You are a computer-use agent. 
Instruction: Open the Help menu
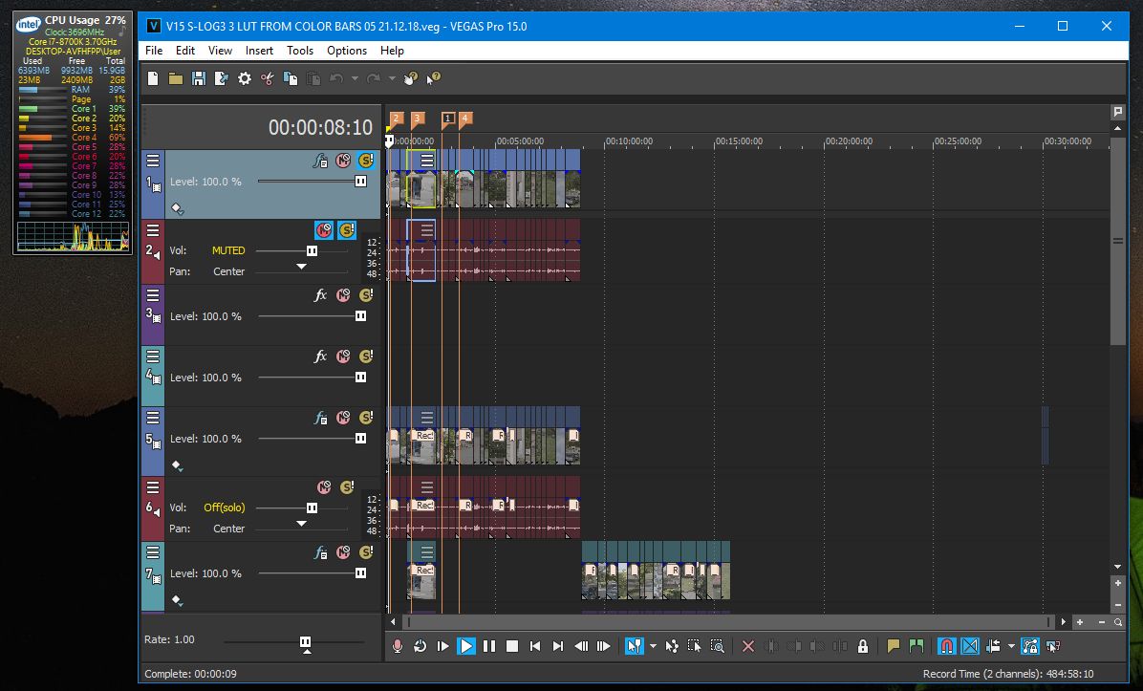click(x=392, y=51)
